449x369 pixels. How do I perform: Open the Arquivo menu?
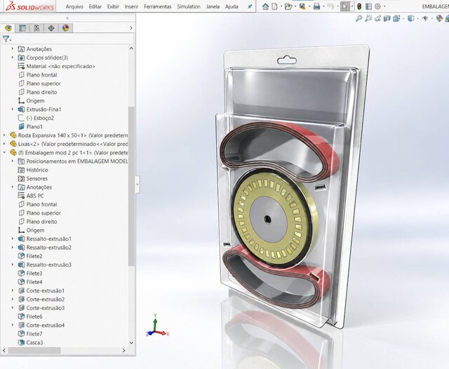74,6
